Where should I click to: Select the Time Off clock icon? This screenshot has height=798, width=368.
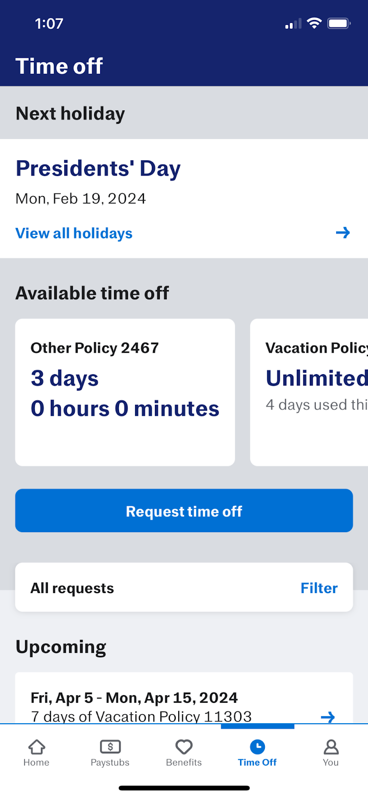coord(257,747)
